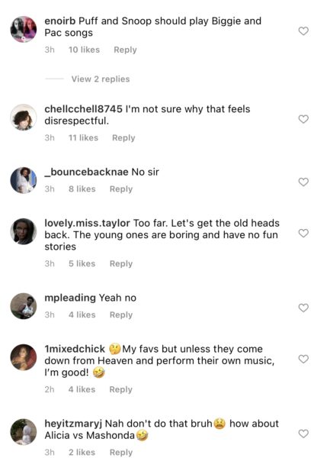Like enoirb's comment with the heart icon
The width and height of the screenshot is (327, 458).
coord(303,31)
